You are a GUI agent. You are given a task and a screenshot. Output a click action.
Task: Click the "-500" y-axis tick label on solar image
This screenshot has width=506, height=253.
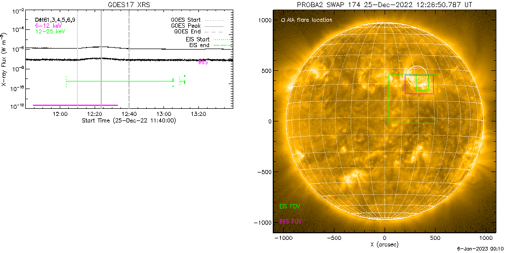(264, 172)
